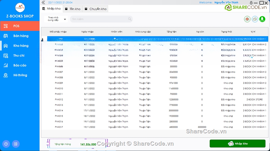The width and height of the screenshot is (270, 151).
Task: Open help via the question-mark icon
Action: point(6,144)
